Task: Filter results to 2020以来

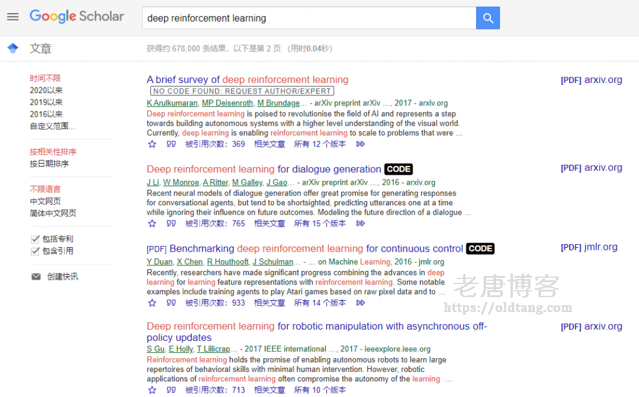Action: point(47,90)
